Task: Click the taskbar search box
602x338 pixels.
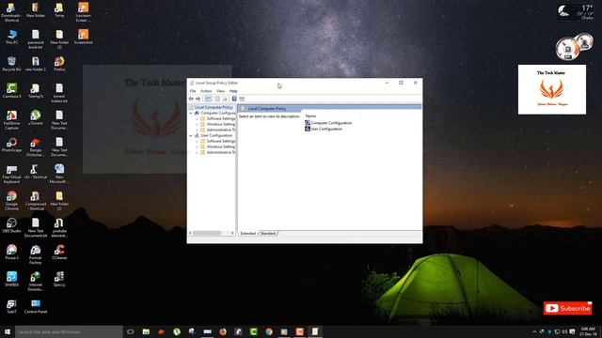Action: pyautogui.click(x=69, y=331)
